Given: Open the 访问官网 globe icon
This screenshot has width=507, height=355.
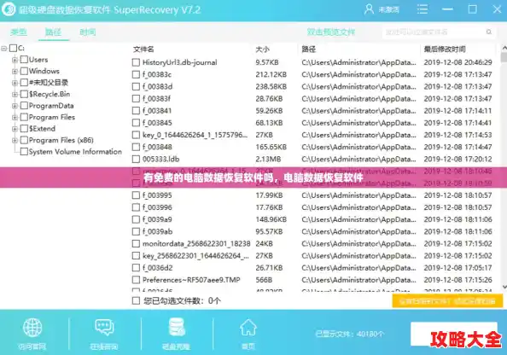Looking at the screenshot, I should (32, 327).
